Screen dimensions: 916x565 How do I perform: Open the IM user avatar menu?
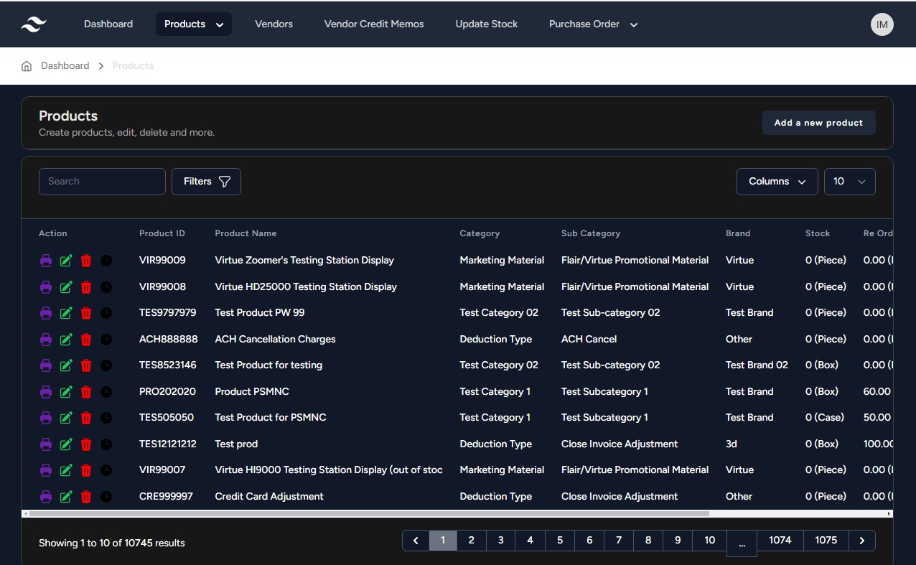(882, 24)
